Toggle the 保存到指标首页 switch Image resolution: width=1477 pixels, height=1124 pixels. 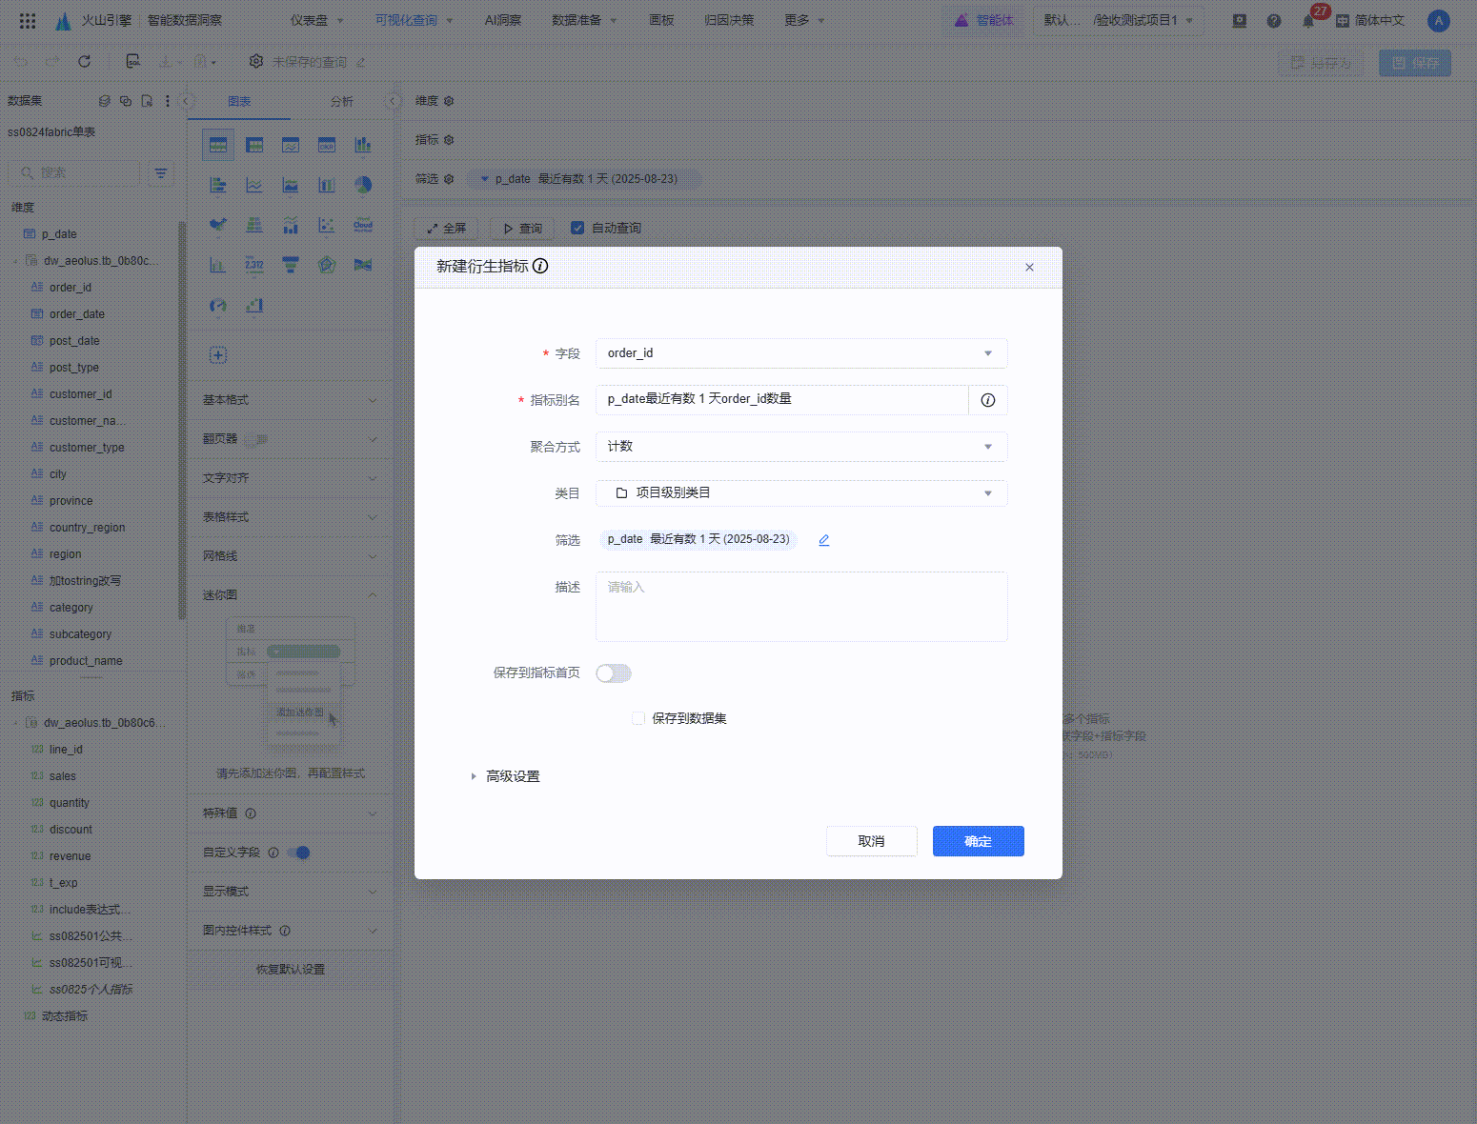click(x=614, y=673)
